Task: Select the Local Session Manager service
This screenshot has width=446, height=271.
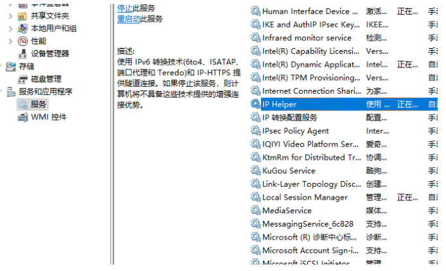Action: pyautogui.click(x=305, y=197)
